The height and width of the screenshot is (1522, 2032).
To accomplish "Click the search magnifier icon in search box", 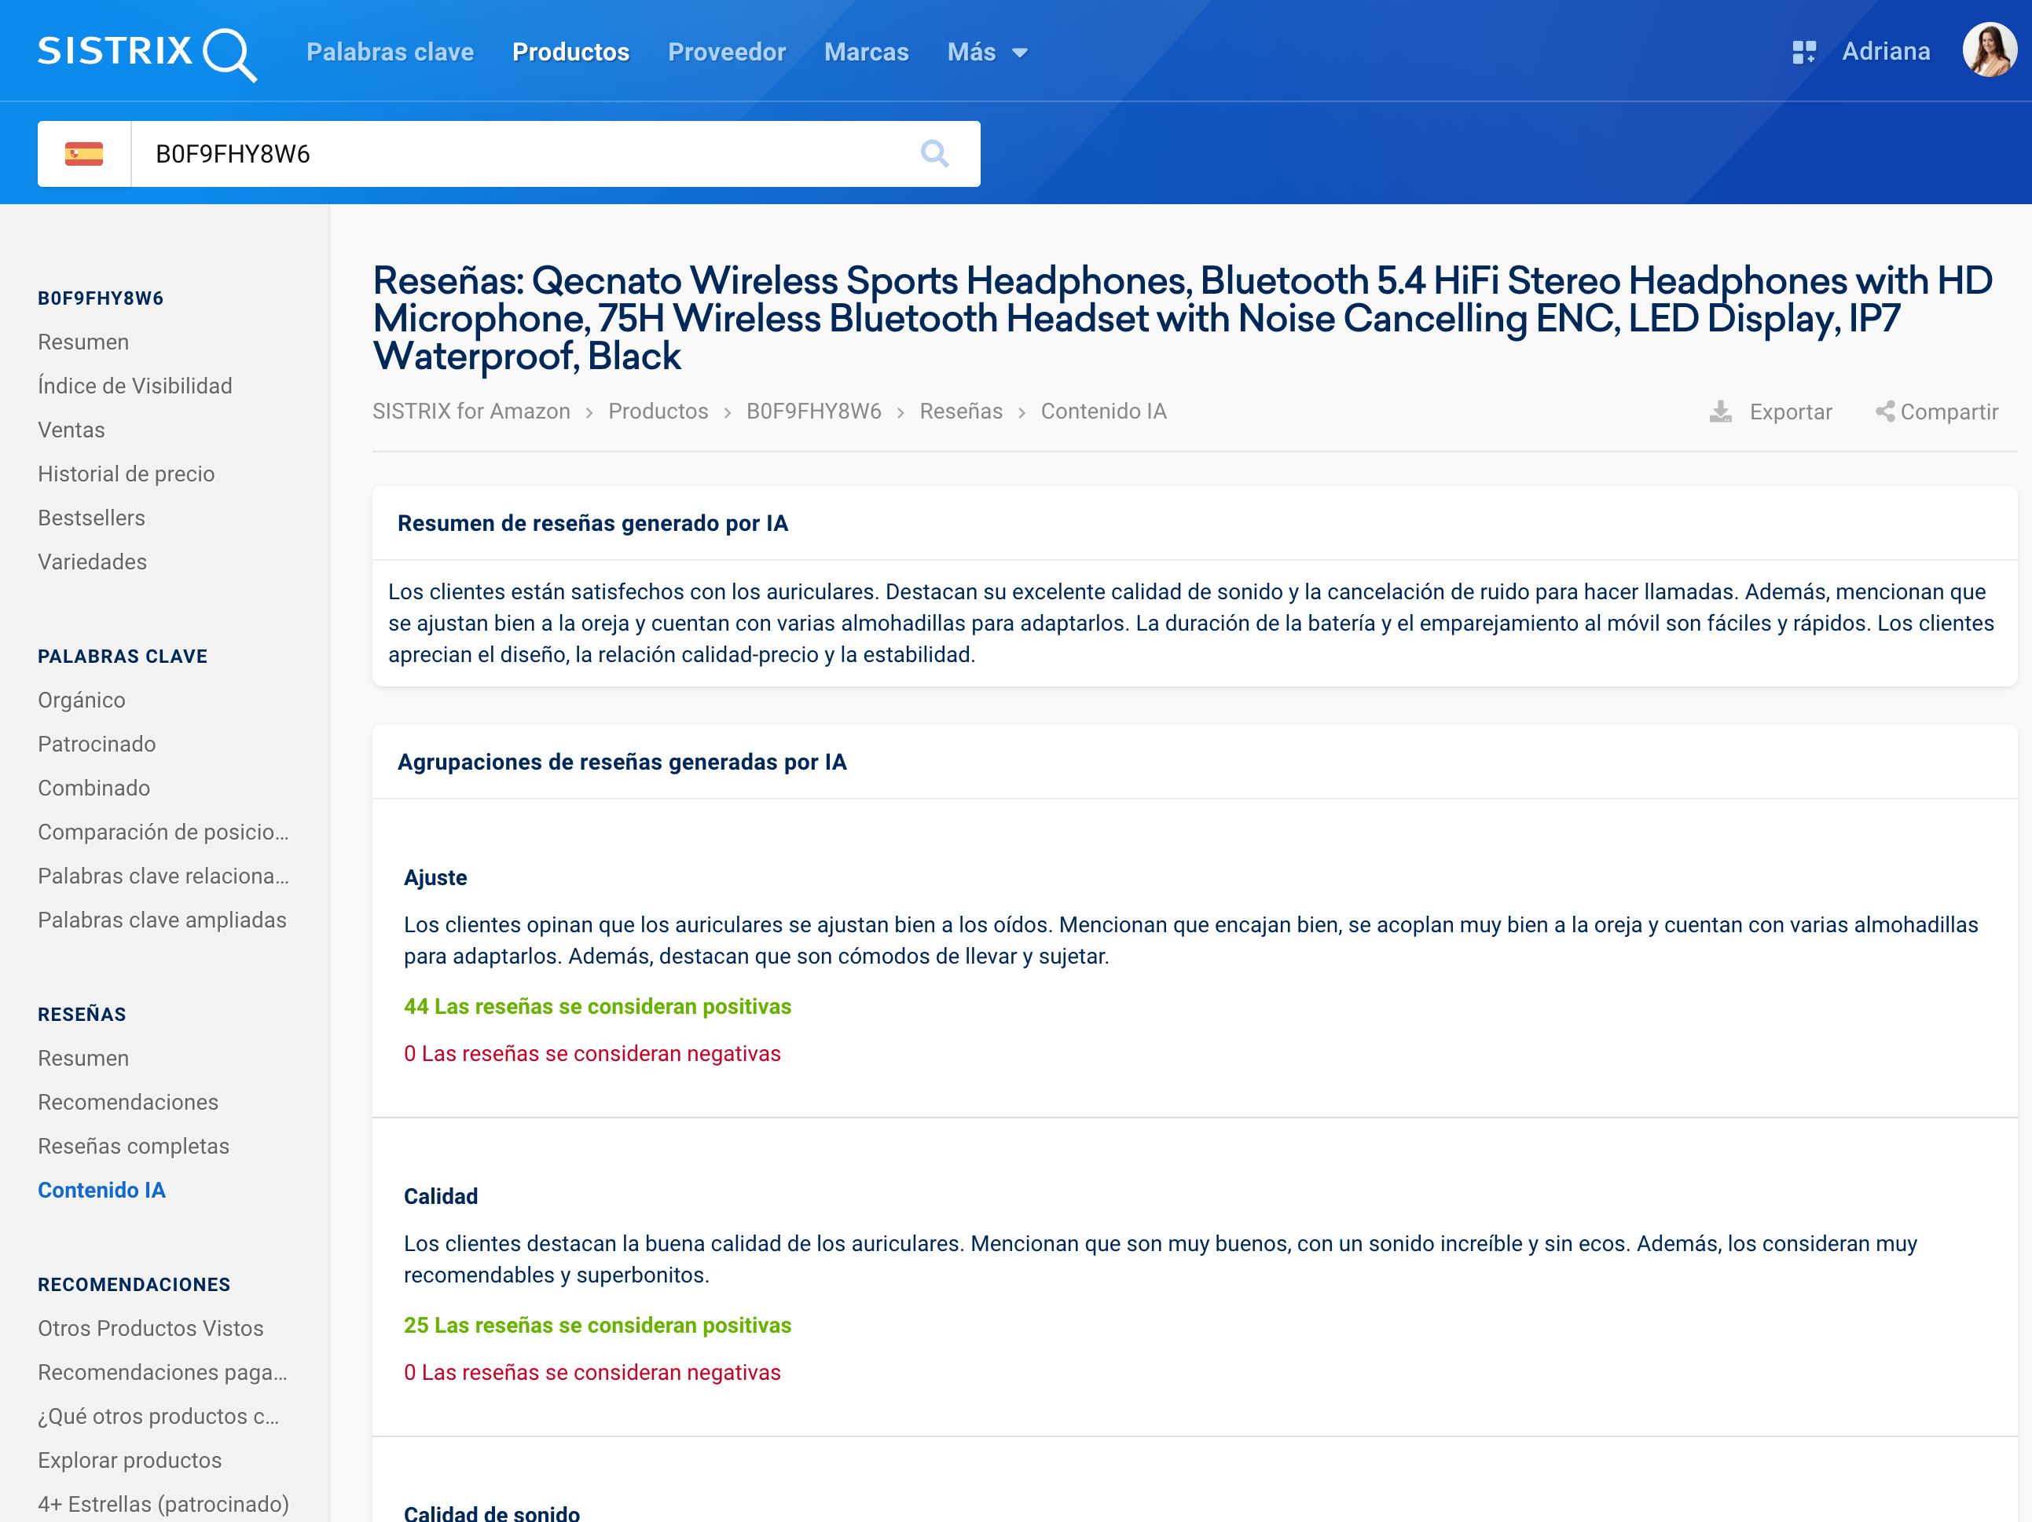I will point(934,153).
